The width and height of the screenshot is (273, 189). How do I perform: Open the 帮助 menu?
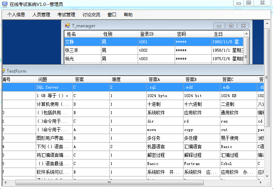[128, 15]
